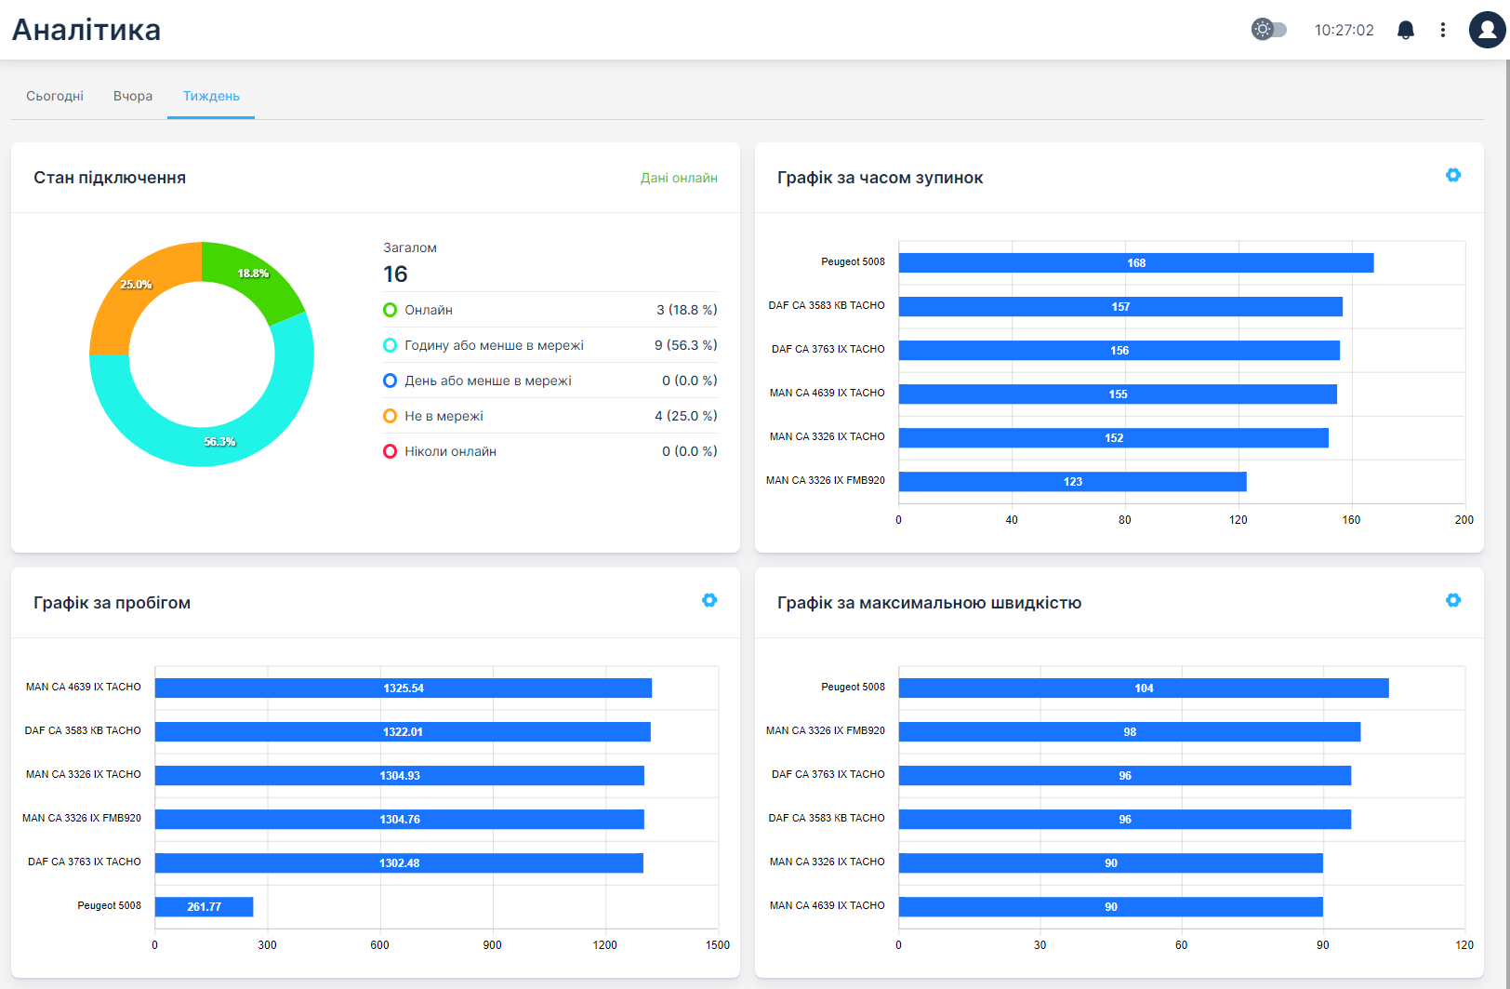Click the max speed bar showing 104

click(1144, 688)
